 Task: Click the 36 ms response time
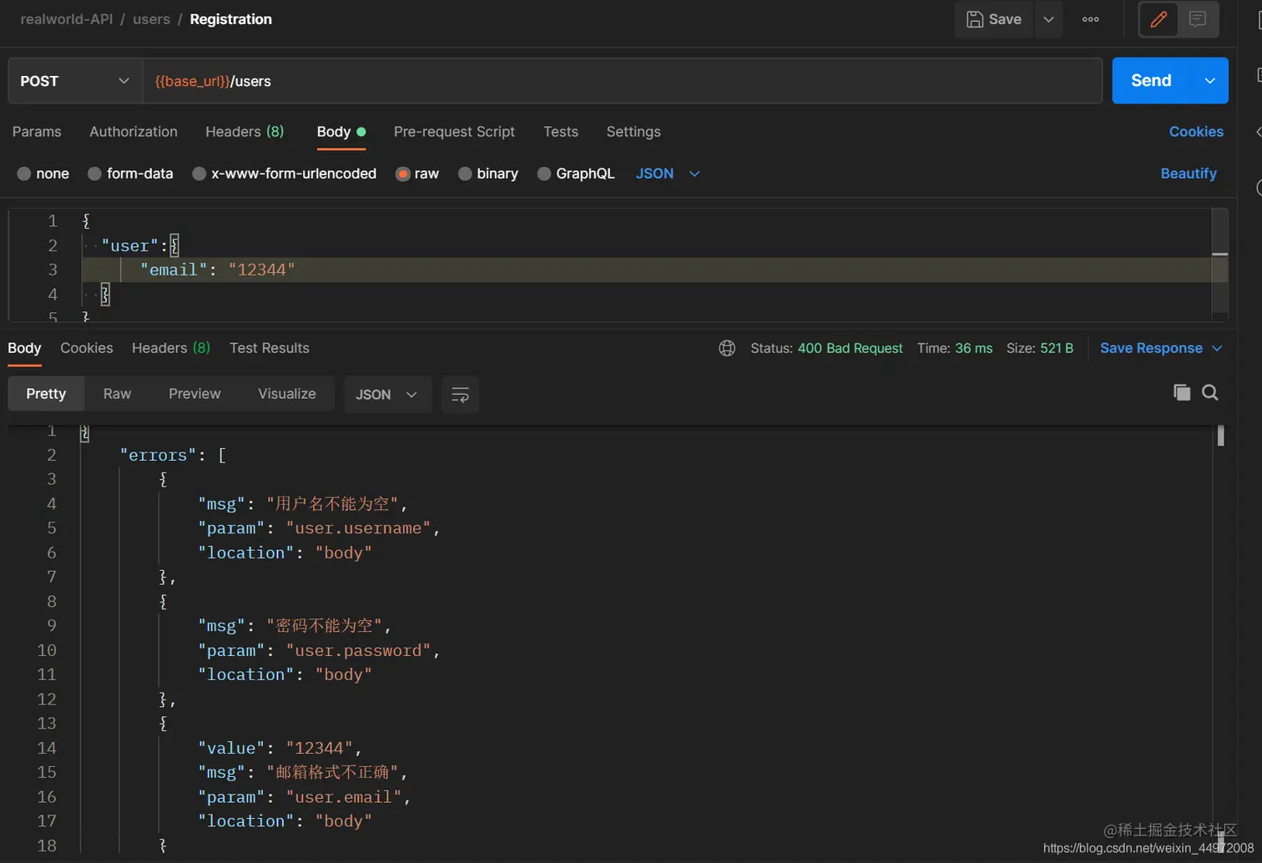pos(973,348)
